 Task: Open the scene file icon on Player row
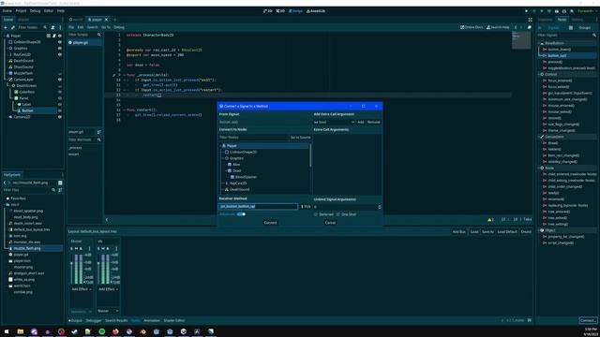(49, 36)
